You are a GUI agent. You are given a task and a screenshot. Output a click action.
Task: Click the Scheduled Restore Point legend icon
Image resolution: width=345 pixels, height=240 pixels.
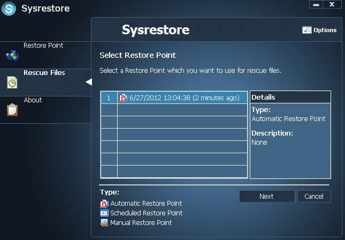104,213
